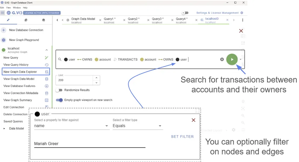Click the table icon beside View Graph Summary
299x162 pixels.
[47, 100]
